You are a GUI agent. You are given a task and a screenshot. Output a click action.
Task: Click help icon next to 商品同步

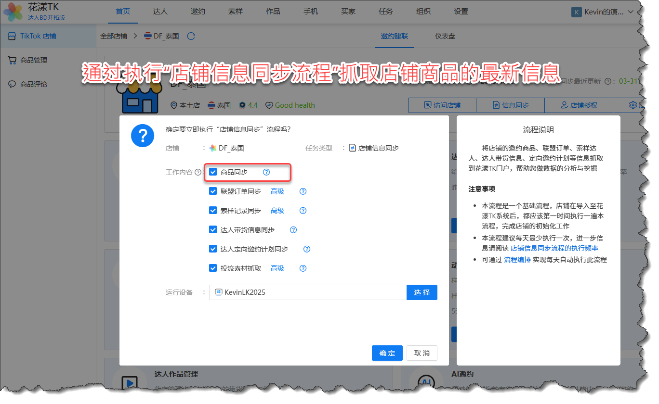coord(266,172)
